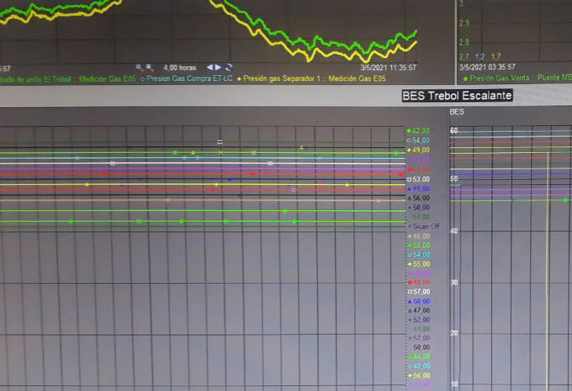Click the 3/5/2021 03:35:57 timestamp
The height and width of the screenshot is (391, 572).
click(487, 67)
